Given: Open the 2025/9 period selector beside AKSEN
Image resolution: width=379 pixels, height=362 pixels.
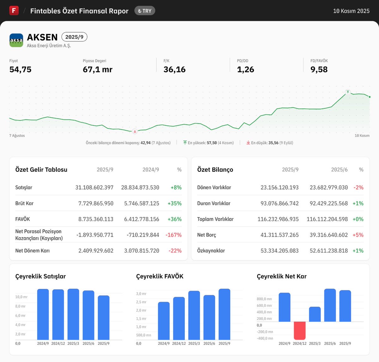Looking at the screenshot, I should [x=74, y=37].
